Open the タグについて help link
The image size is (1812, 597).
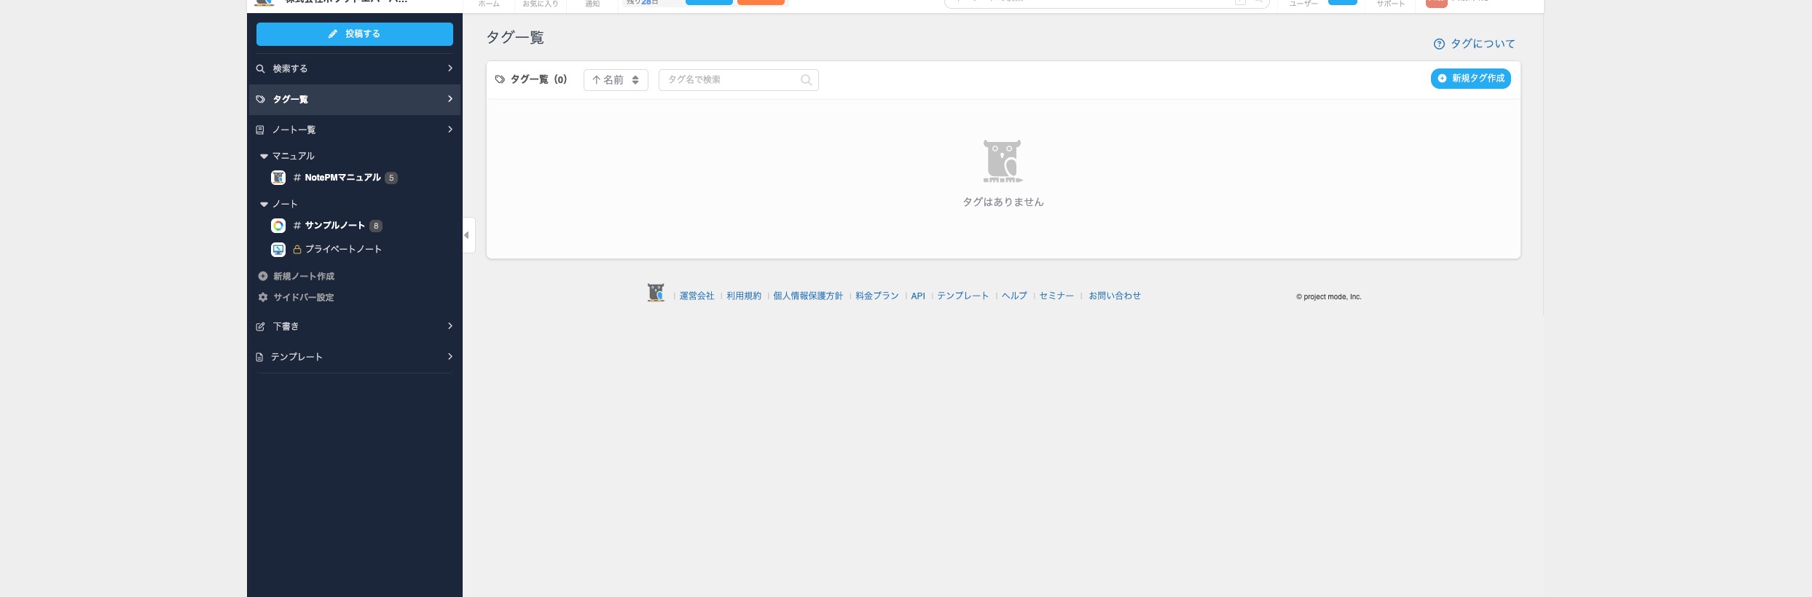coord(1475,44)
